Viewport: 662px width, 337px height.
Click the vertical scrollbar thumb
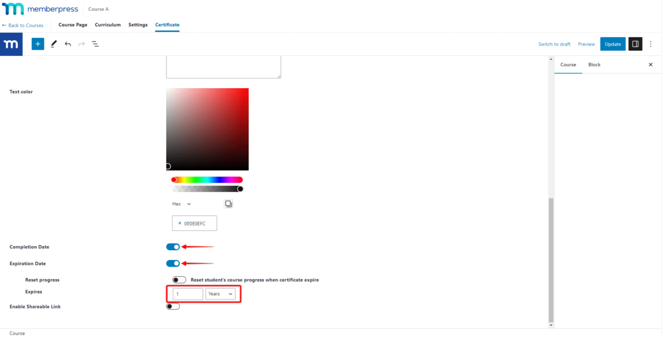(x=551, y=260)
